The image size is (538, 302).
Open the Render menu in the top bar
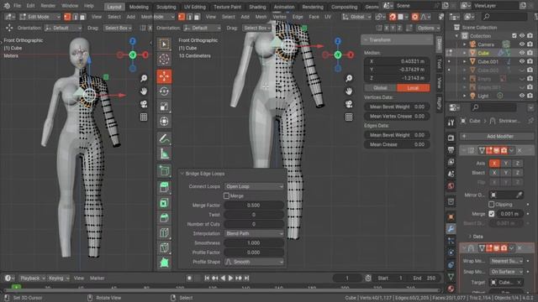48,6
